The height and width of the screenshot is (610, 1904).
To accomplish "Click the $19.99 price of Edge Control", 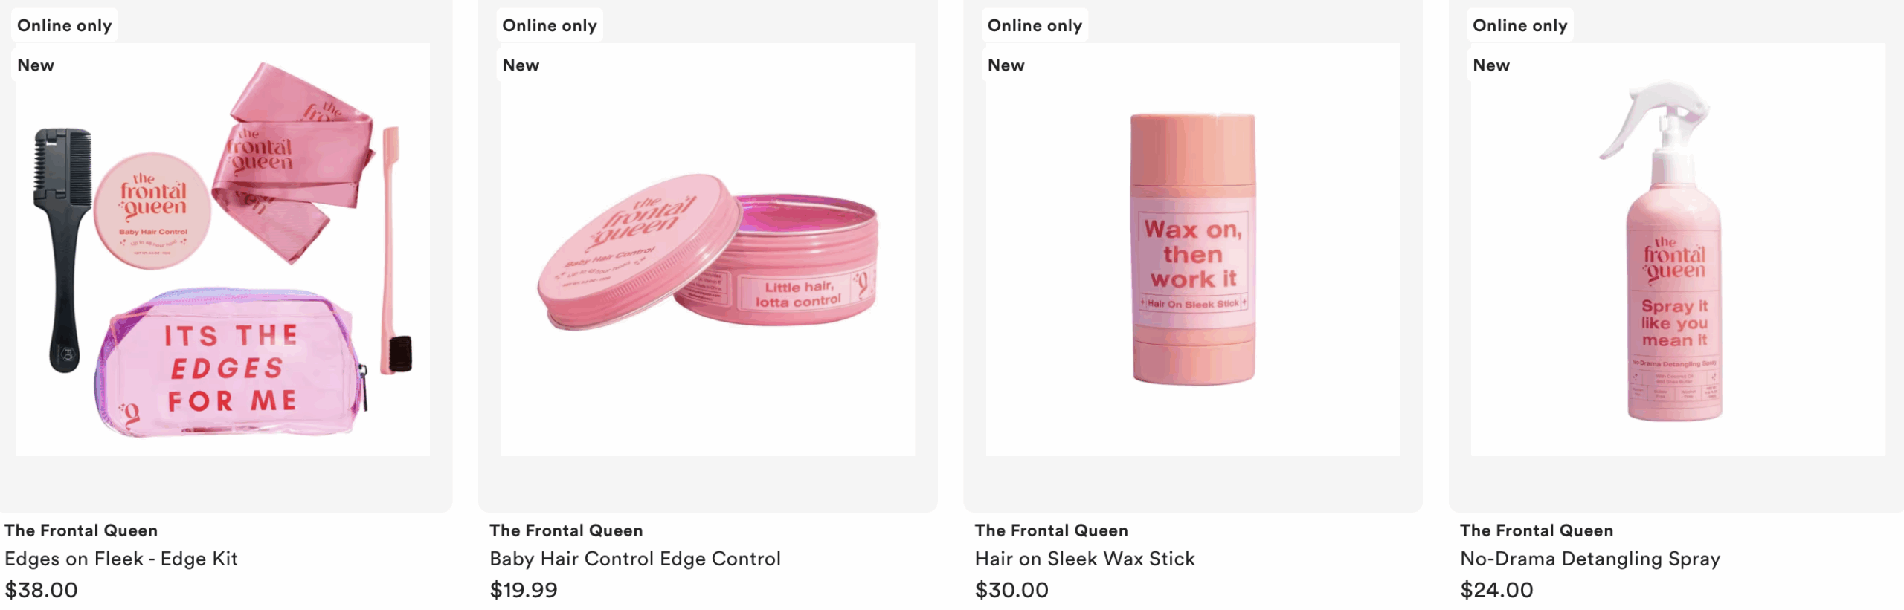I will 524,590.
